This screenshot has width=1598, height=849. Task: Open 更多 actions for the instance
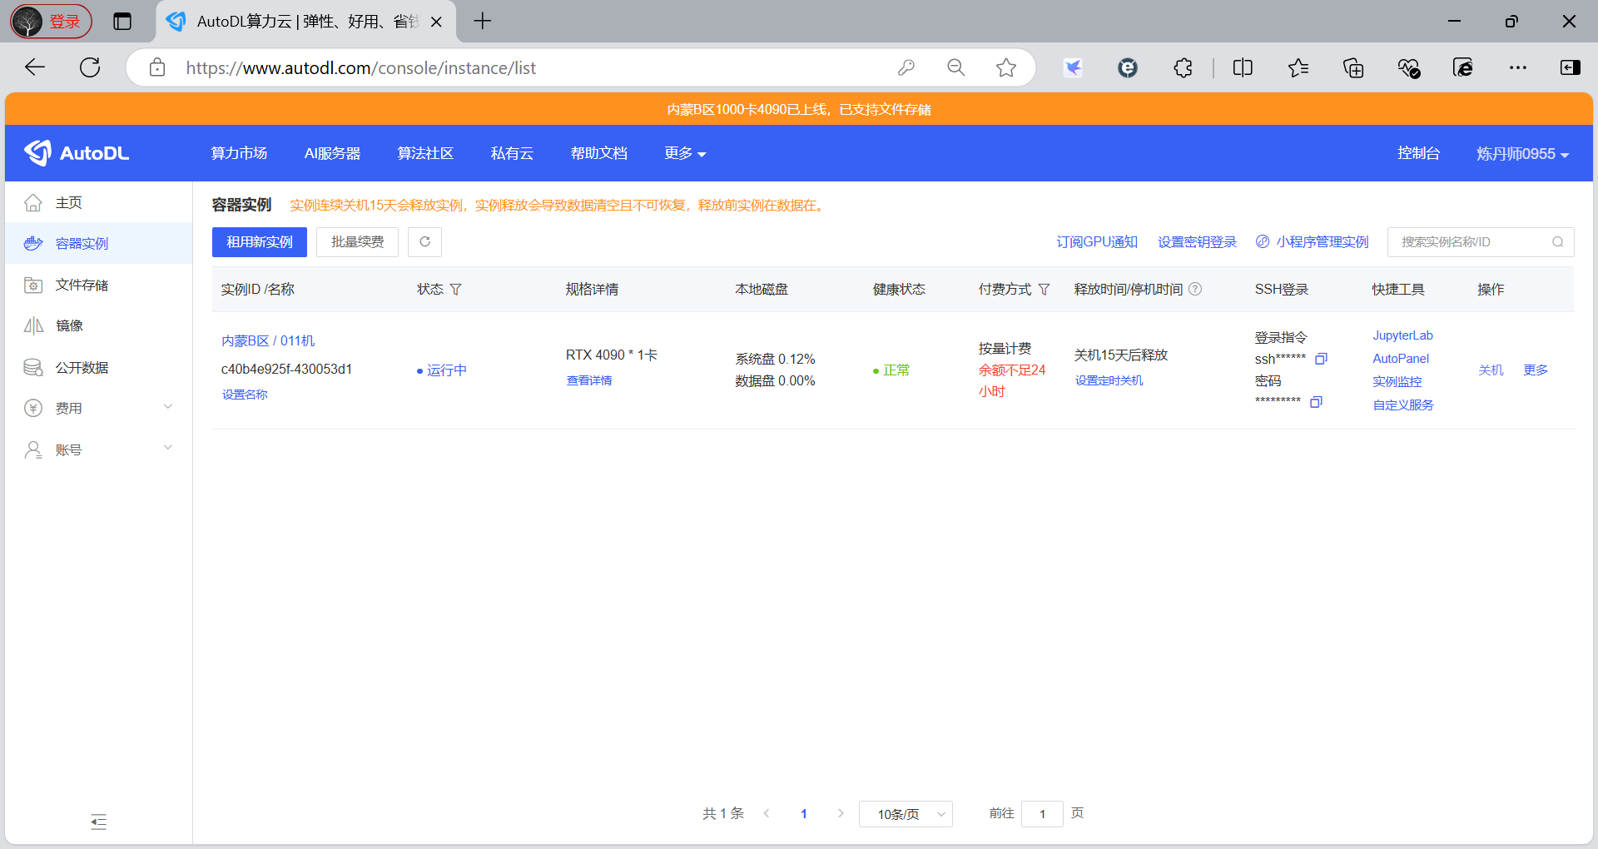1536,370
